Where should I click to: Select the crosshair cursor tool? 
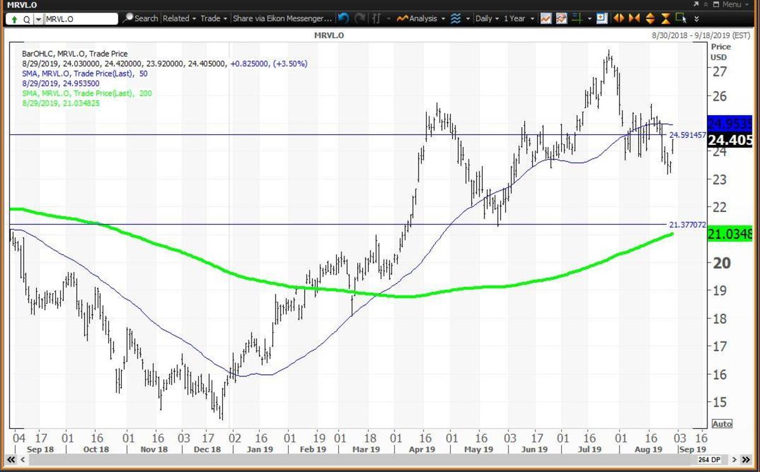click(x=576, y=18)
